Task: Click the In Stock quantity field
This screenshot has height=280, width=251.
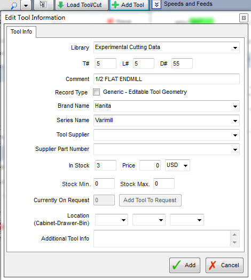Action: [106, 165]
